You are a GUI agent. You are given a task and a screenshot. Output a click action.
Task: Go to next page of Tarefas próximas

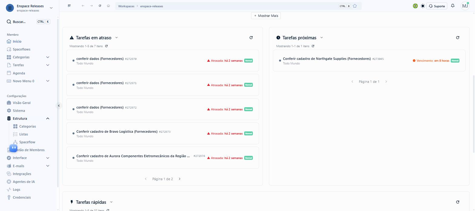(x=386, y=82)
